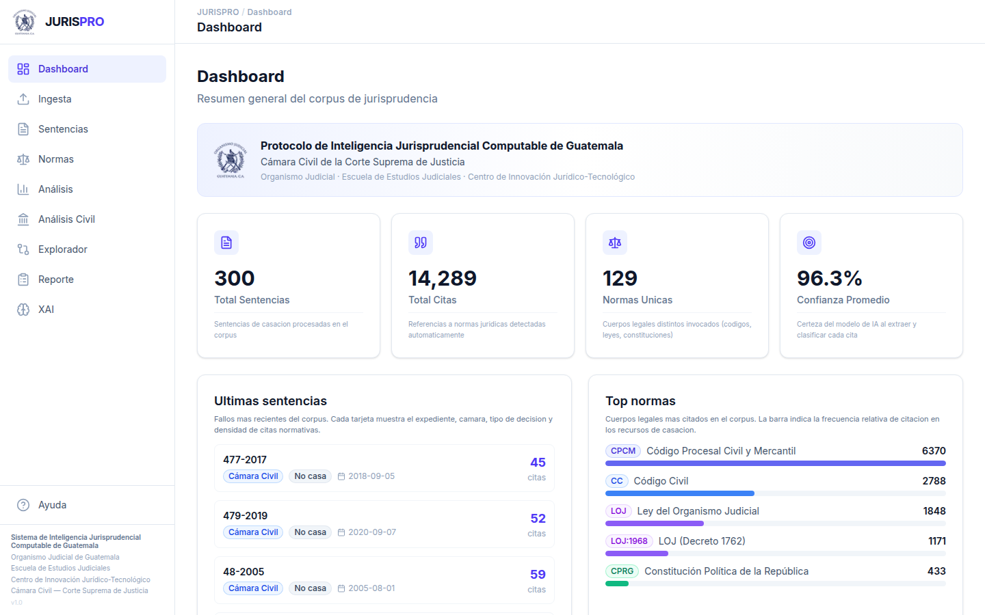The image size is (985, 615).
Task: Select the quotation icon on Total Citas card
Action: point(421,243)
